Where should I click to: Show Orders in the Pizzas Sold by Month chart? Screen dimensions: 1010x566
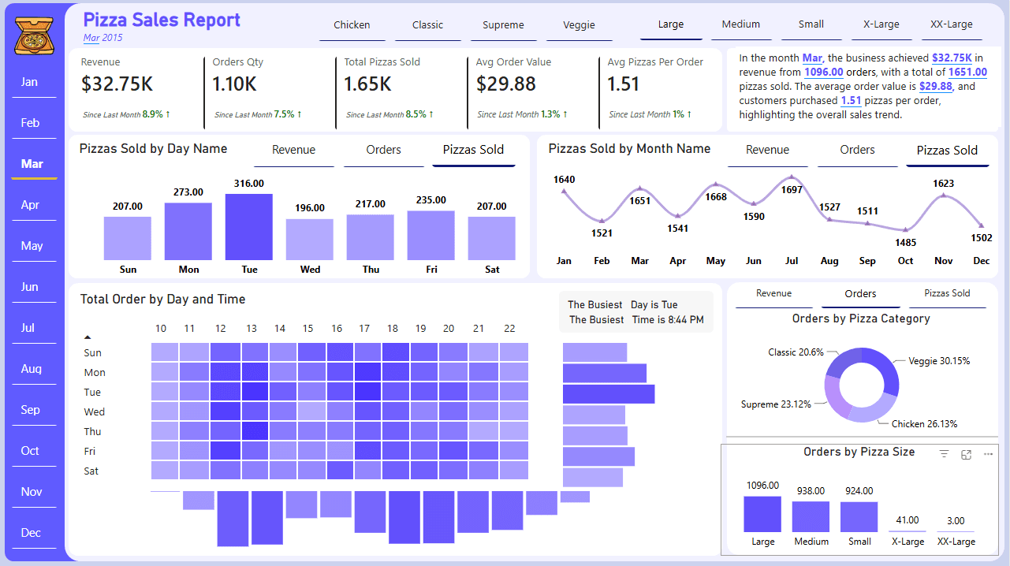tap(857, 150)
